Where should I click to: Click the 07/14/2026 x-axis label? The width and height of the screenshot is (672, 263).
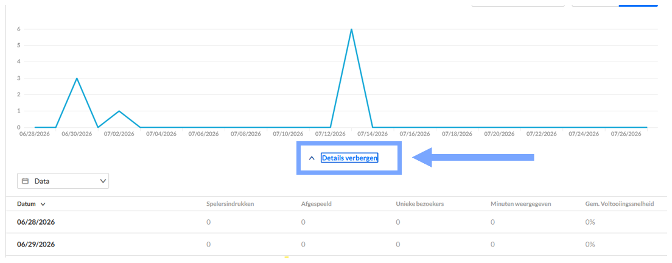pos(373,134)
